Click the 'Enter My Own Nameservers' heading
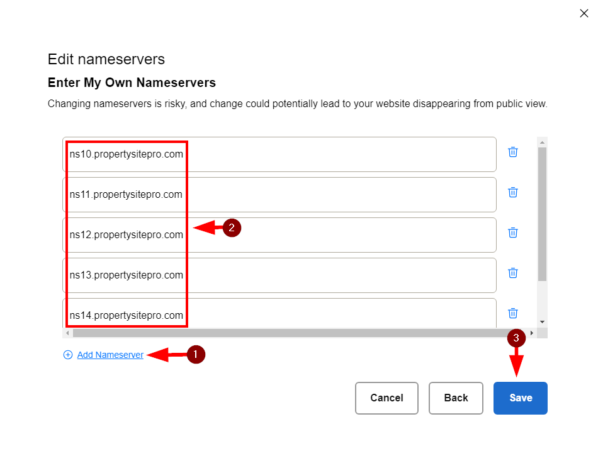This screenshot has width=598, height=465. tap(132, 83)
